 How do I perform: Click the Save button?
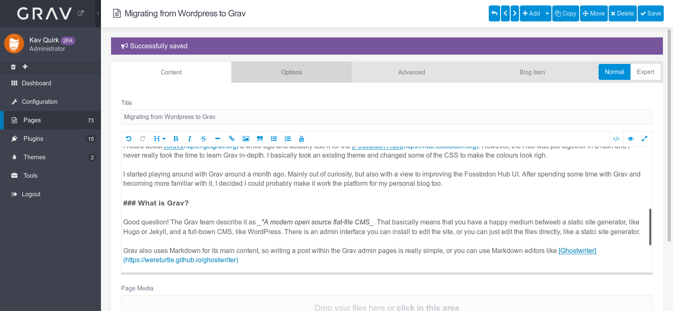(650, 13)
